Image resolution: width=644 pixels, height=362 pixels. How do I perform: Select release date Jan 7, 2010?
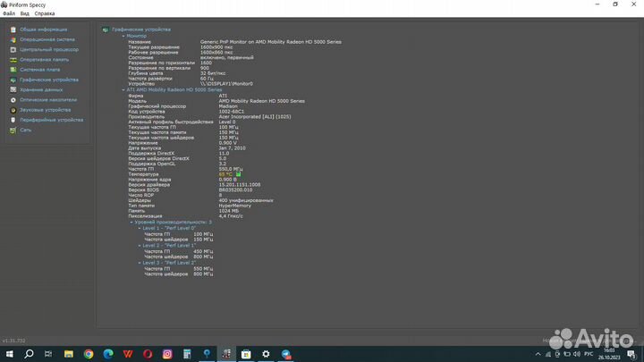click(x=232, y=148)
